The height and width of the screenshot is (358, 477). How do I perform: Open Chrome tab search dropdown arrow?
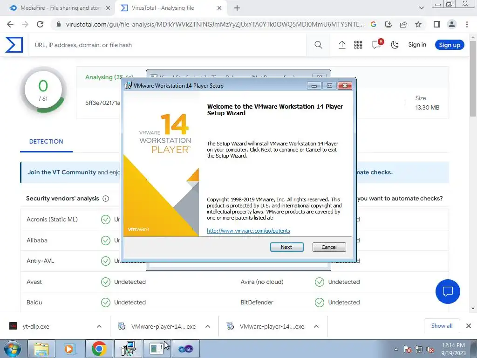point(421,8)
